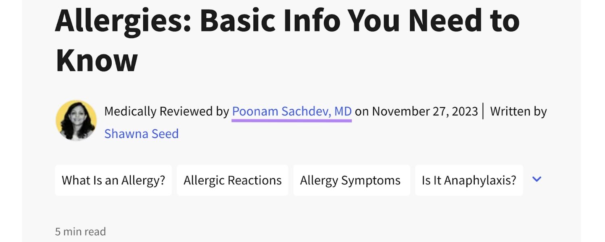
Task: Expand more sections with the blue chevron
Action: point(536,179)
